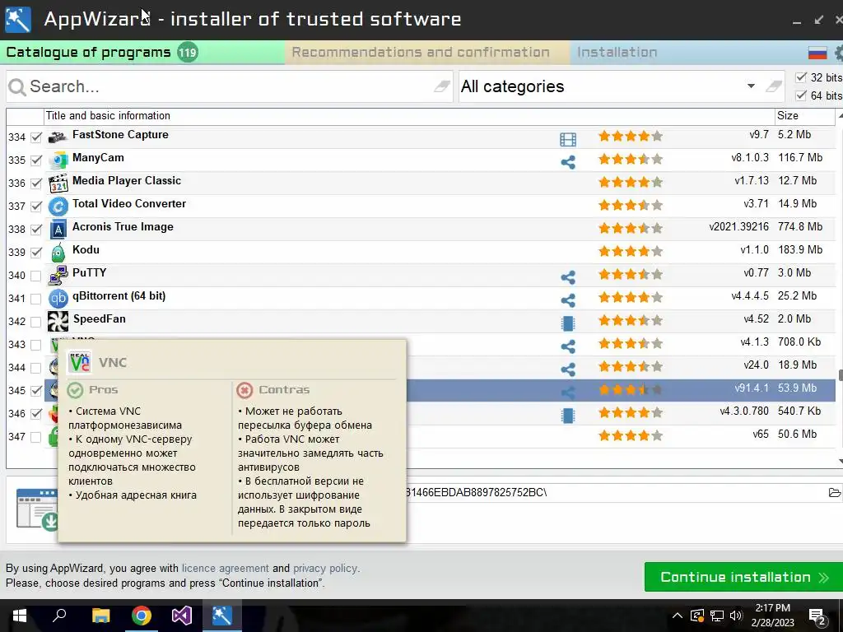Check the qBittorrent row 341 checkbox
843x632 pixels.
tap(36, 300)
